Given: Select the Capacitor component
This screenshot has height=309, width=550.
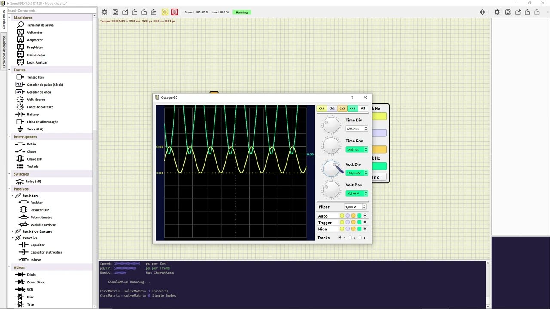Looking at the screenshot, I should click(37, 245).
